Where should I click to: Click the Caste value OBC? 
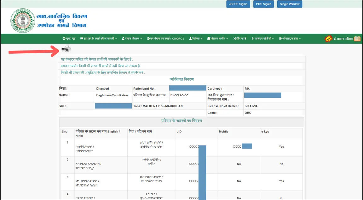coord(248,113)
